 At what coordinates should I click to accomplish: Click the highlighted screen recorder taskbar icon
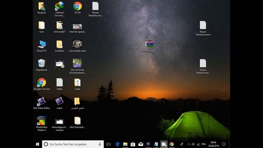point(164,144)
